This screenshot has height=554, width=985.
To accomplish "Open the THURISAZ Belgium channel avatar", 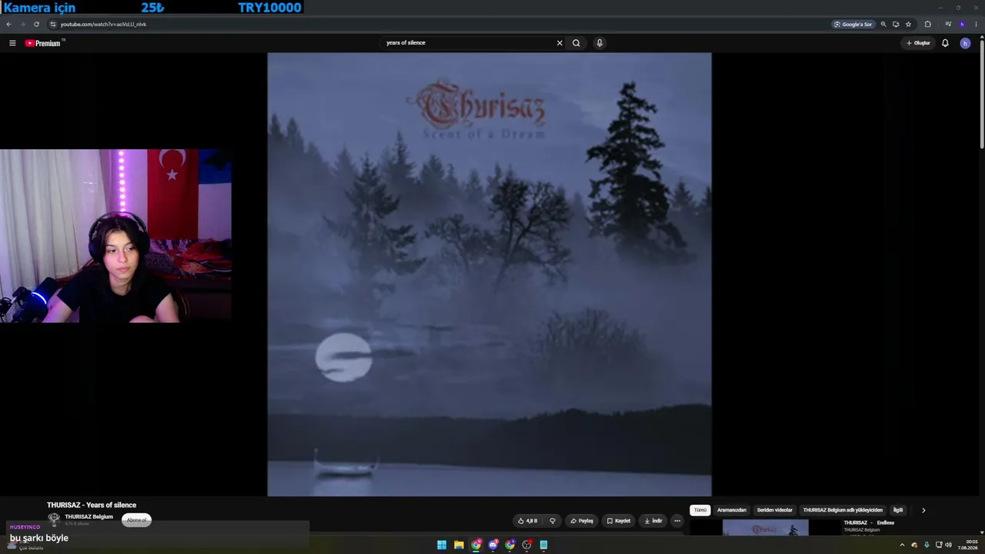I will pos(54,519).
